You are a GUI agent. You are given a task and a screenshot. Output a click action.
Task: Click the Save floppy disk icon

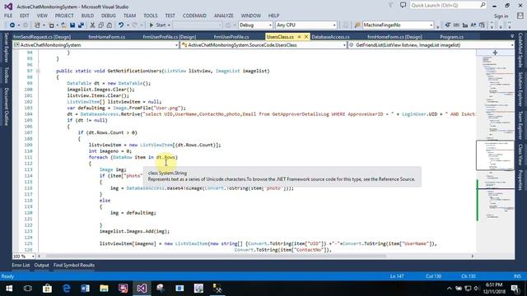[72, 25]
